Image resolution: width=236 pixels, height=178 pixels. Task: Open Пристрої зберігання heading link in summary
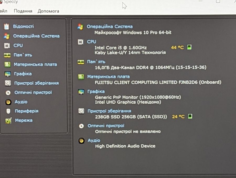tap(109, 111)
